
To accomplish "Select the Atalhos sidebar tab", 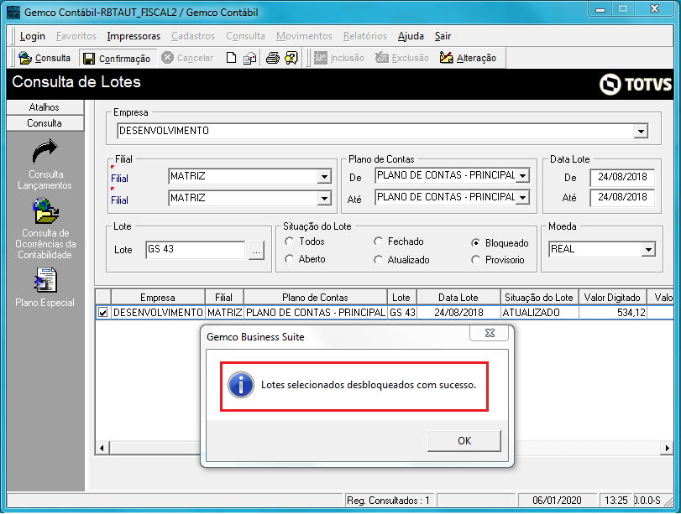I will point(45,107).
